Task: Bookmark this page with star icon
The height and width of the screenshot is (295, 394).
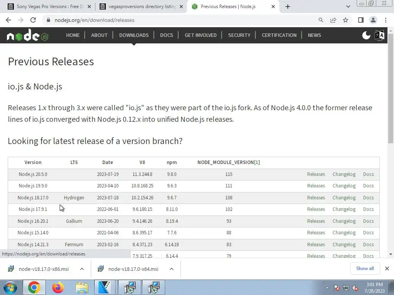Action: (346, 20)
